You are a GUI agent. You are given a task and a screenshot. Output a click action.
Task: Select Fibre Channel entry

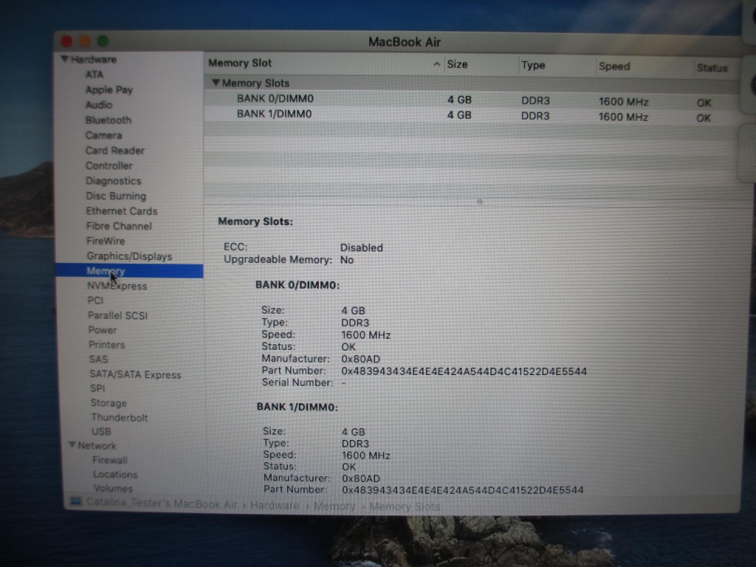coord(119,226)
